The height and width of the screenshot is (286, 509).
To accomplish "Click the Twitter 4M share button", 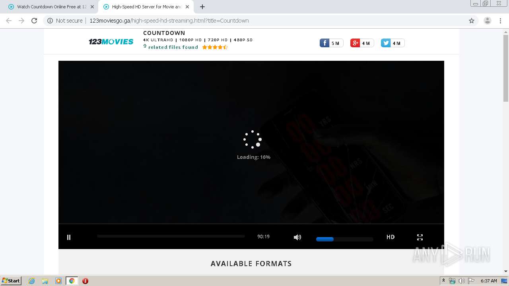I will [x=392, y=43].
